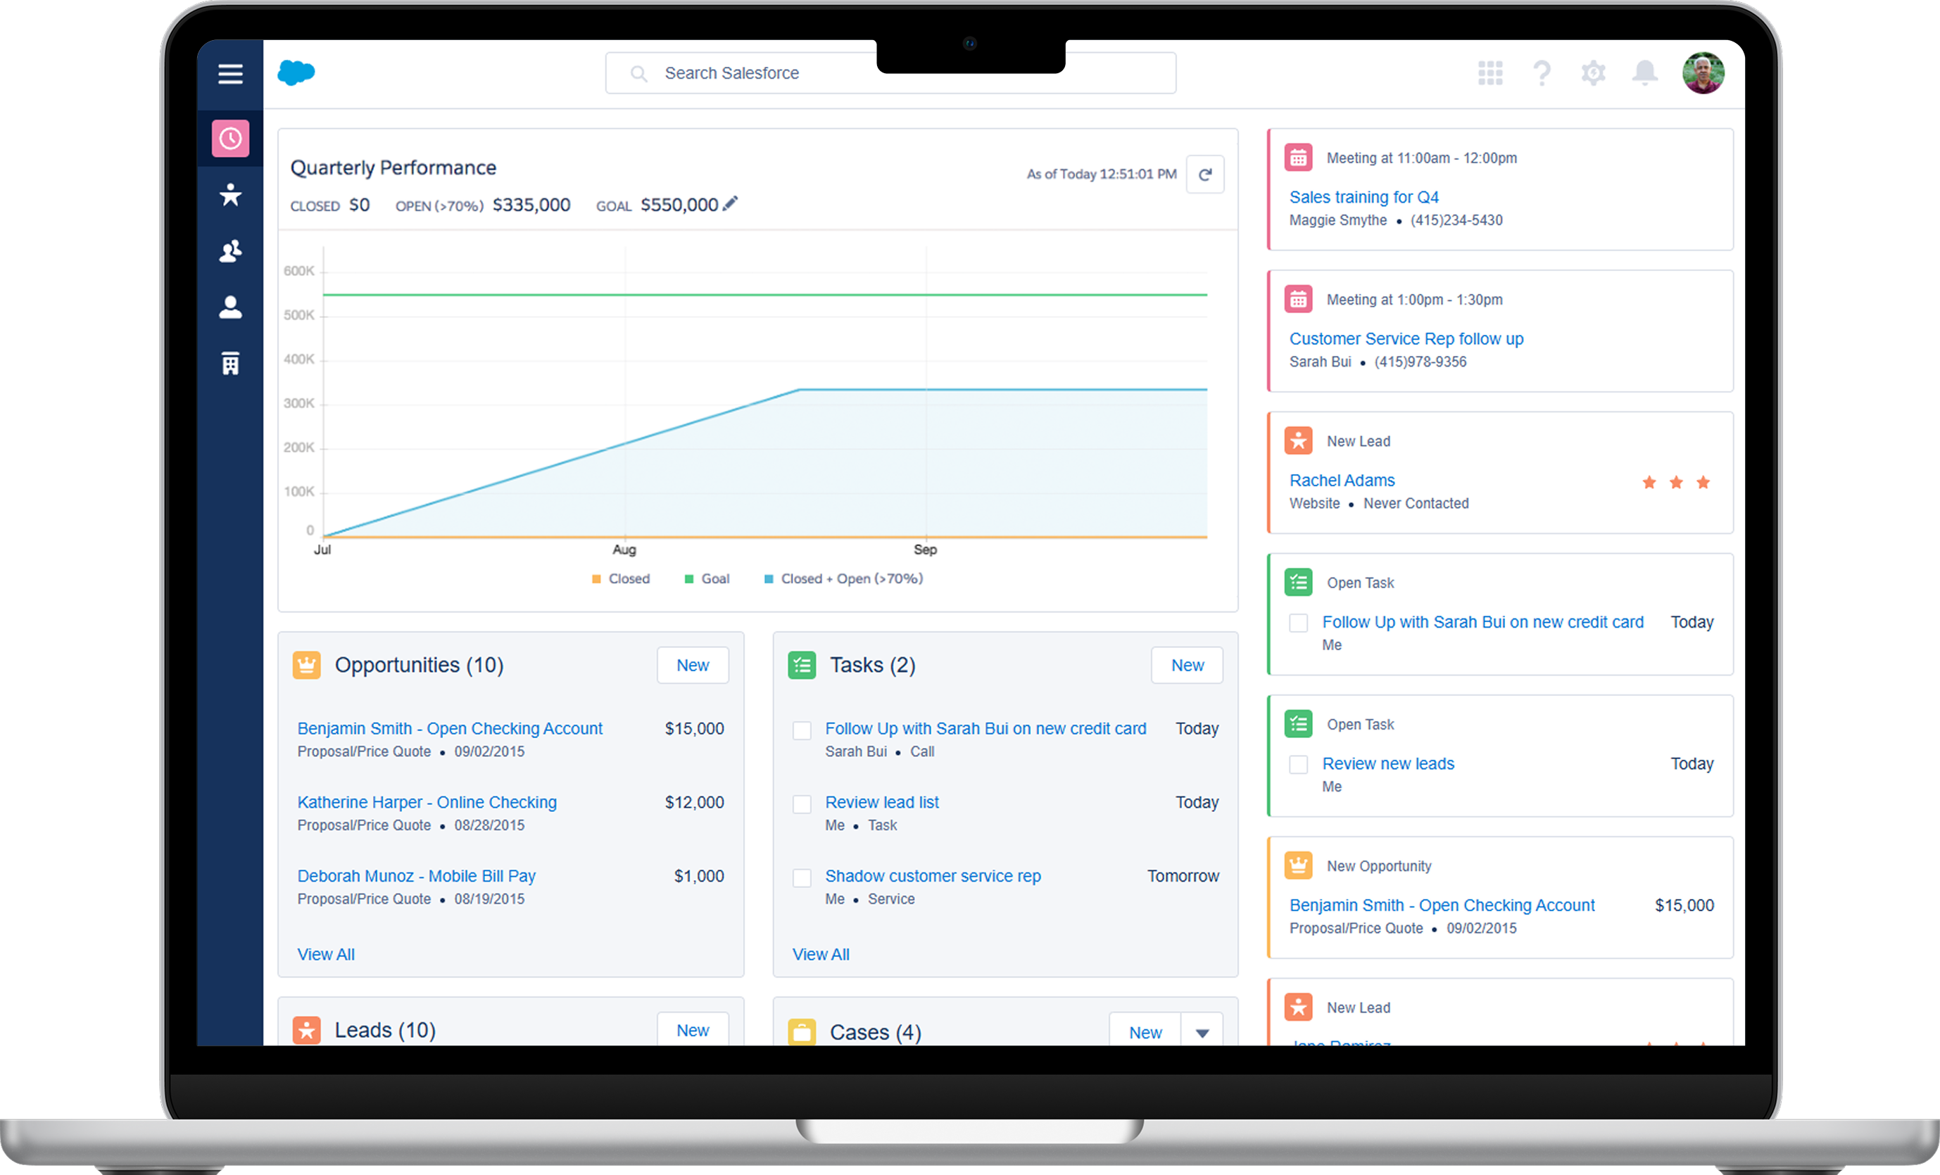
Task: Open the user profile avatar menu
Action: 1703,73
